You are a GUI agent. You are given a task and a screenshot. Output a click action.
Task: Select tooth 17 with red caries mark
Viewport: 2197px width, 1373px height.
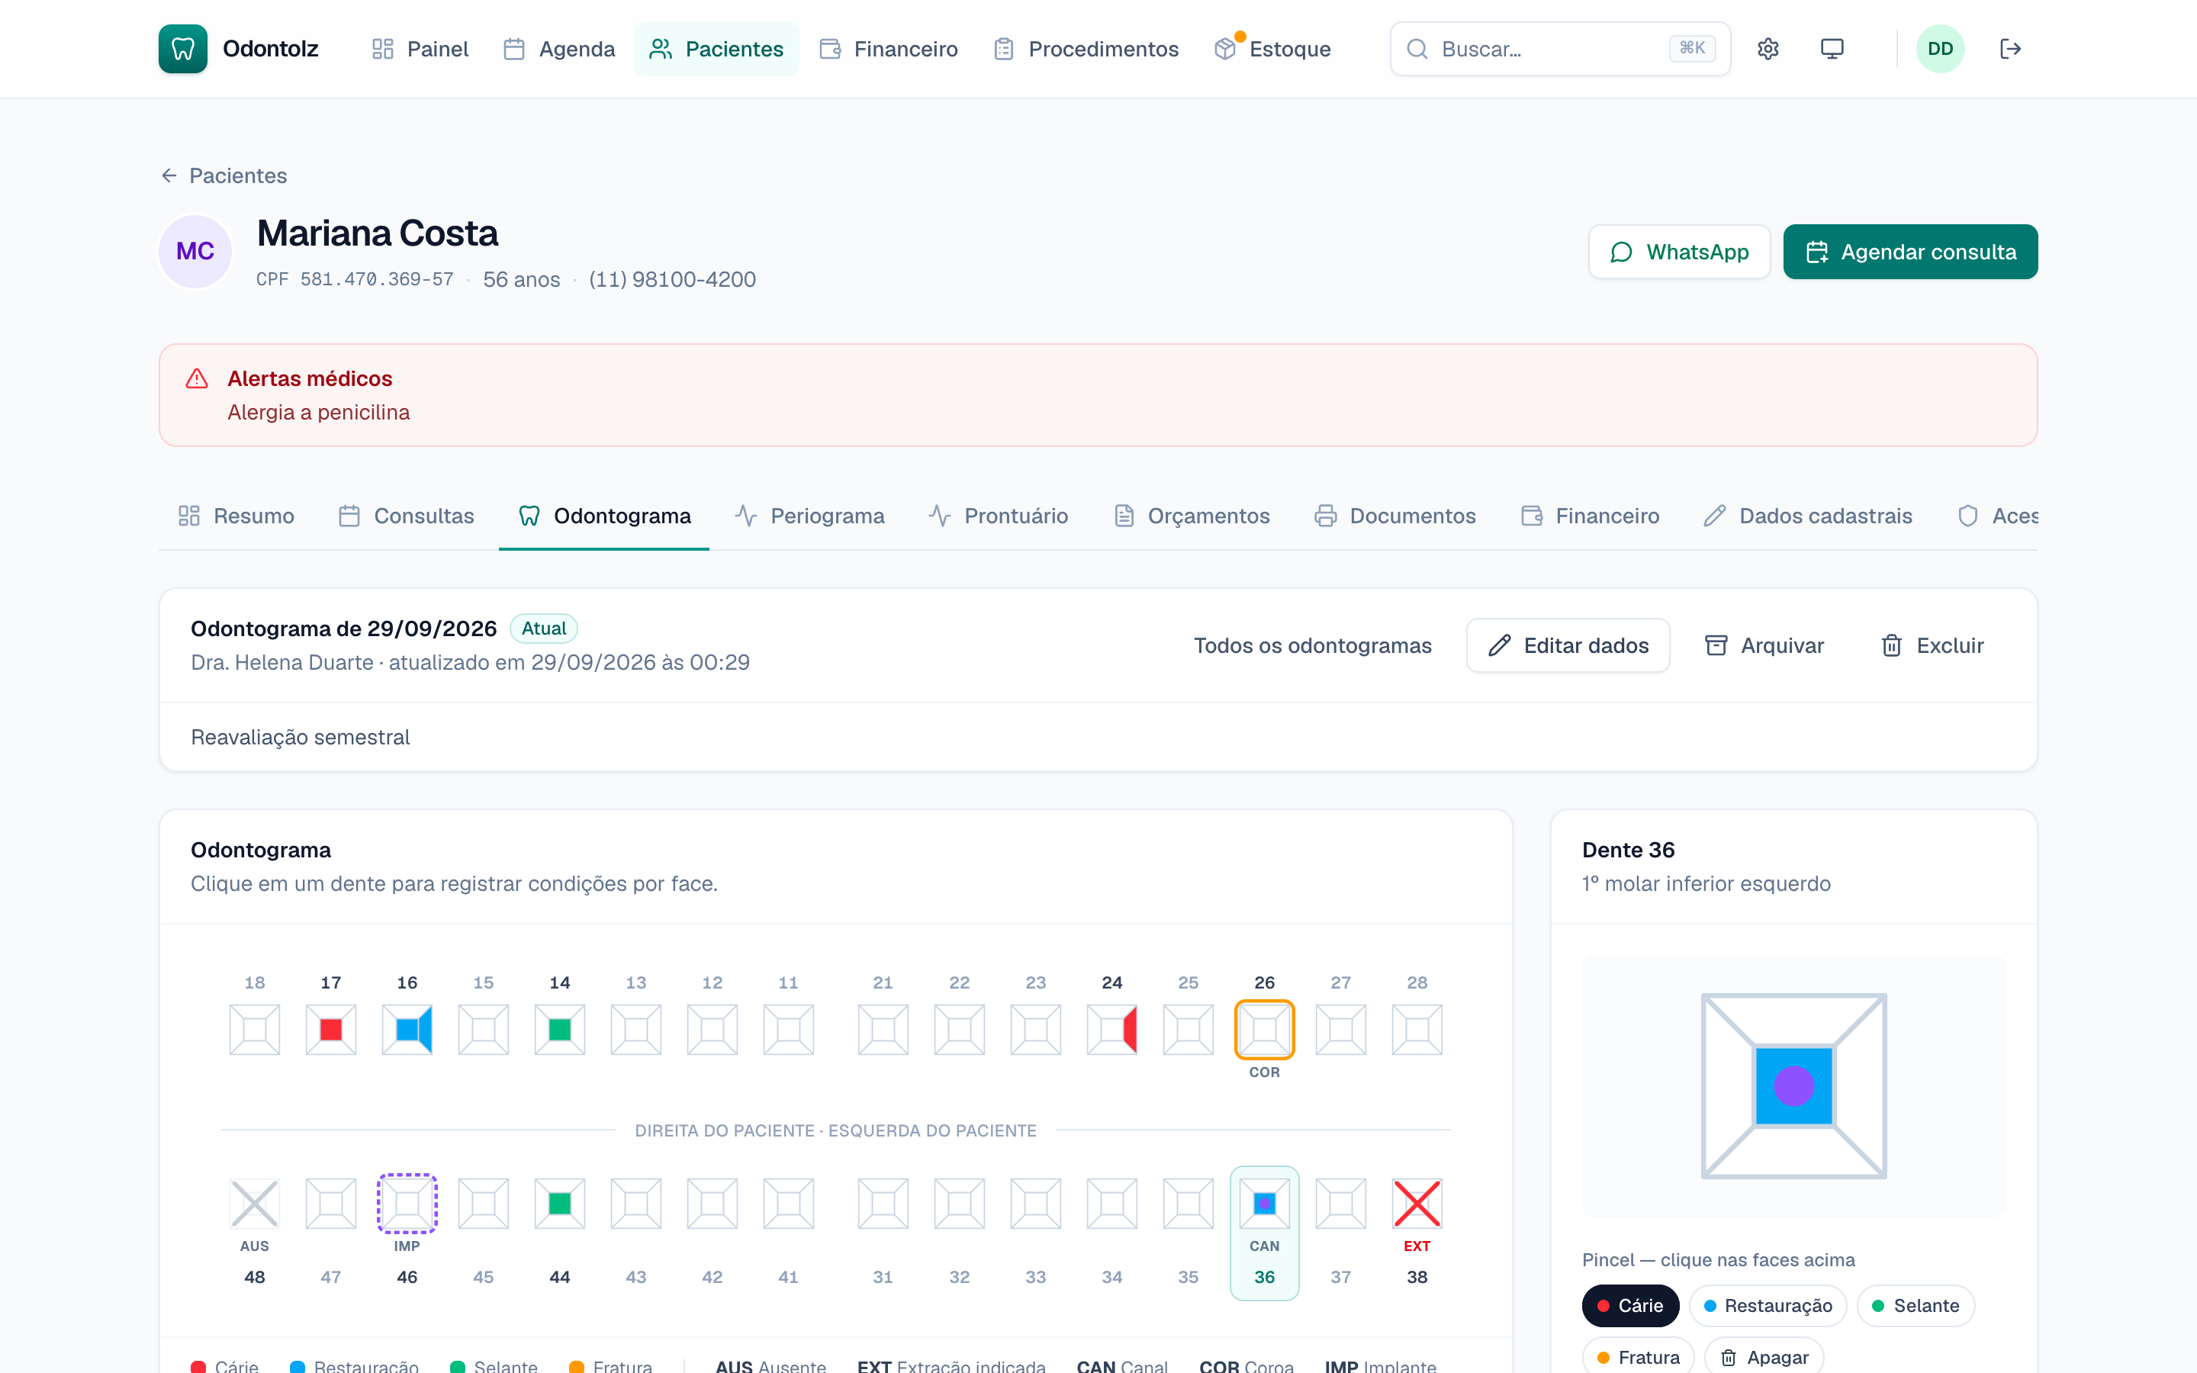[x=330, y=1029]
